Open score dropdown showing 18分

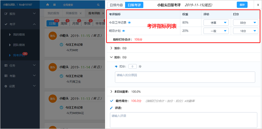click(246, 31)
